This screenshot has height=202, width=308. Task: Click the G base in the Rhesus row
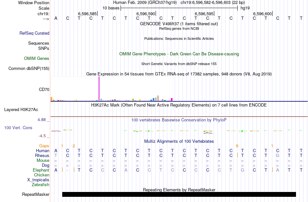click(x=278, y=155)
